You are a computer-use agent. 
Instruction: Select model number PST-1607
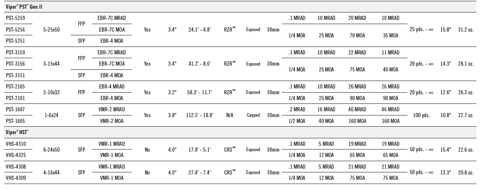(x=15, y=109)
